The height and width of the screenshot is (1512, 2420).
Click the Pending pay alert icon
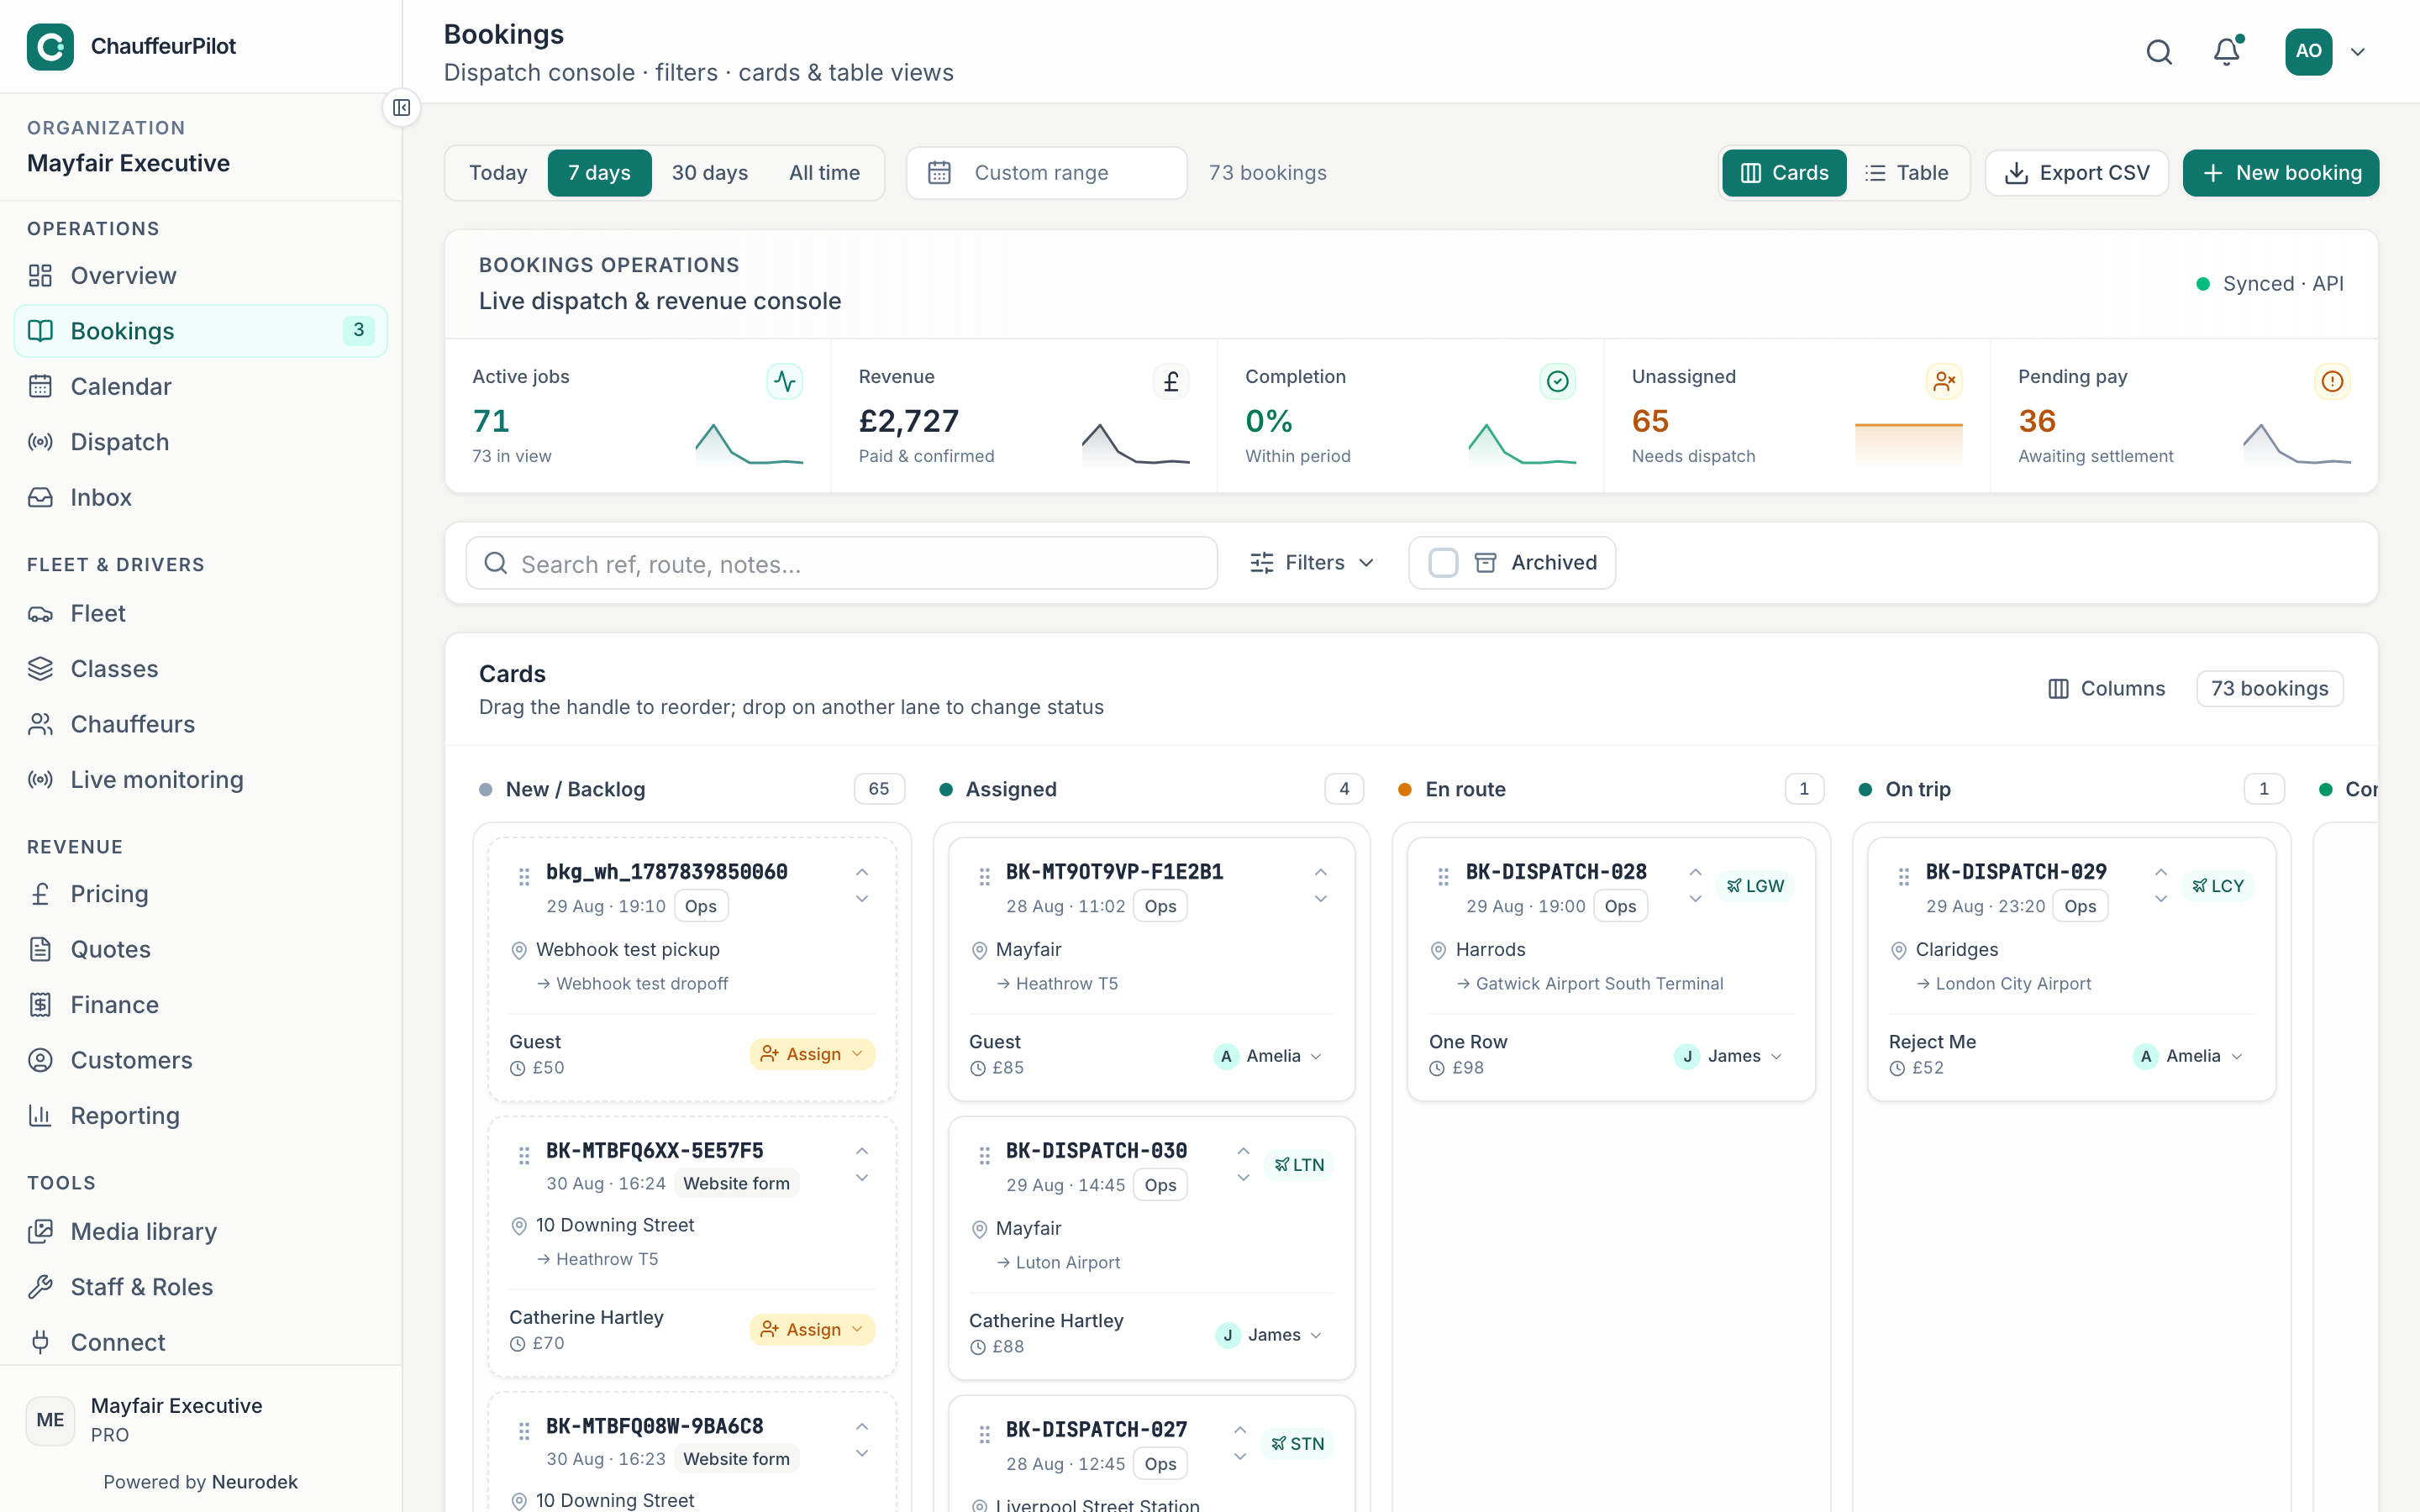click(x=2331, y=381)
